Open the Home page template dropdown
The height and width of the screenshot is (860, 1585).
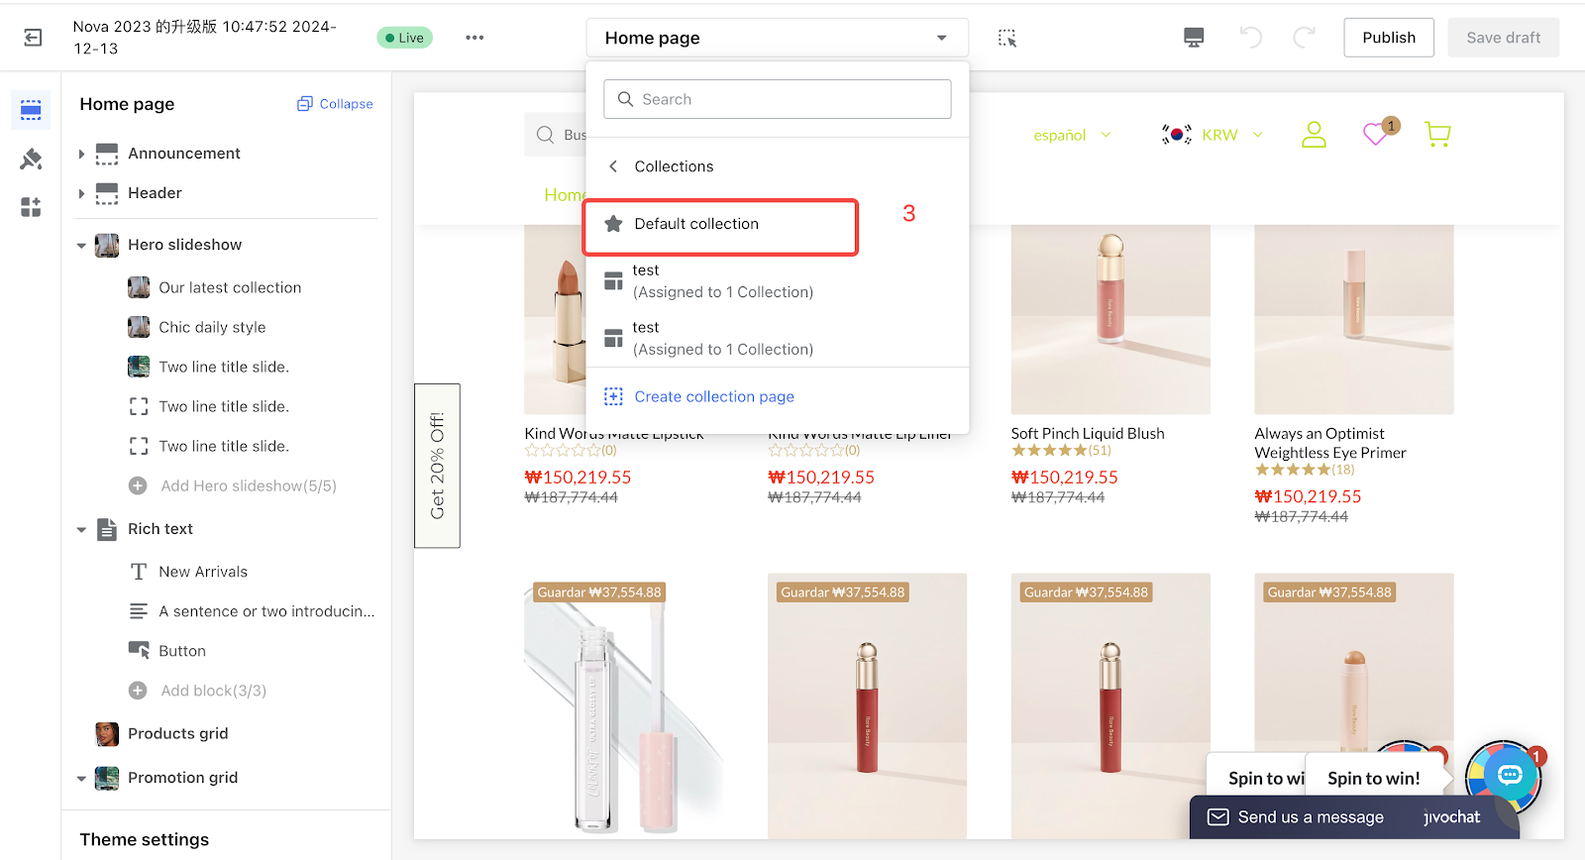click(x=778, y=38)
